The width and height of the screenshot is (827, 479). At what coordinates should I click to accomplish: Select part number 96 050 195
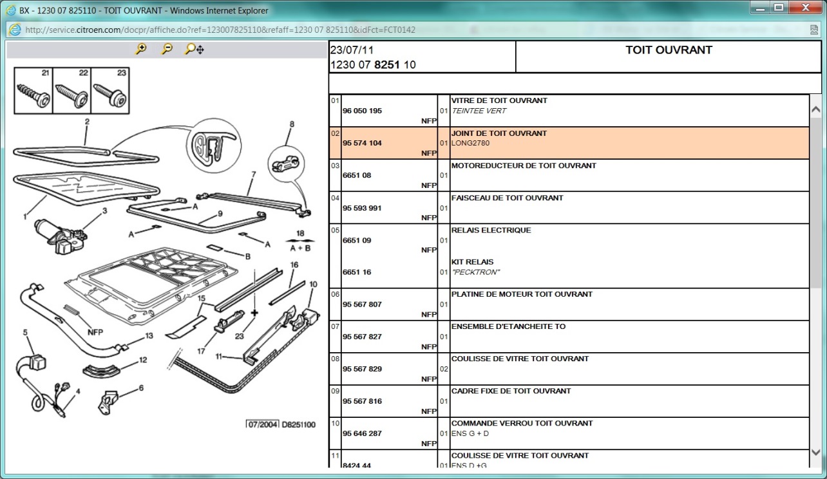pos(362,111)
